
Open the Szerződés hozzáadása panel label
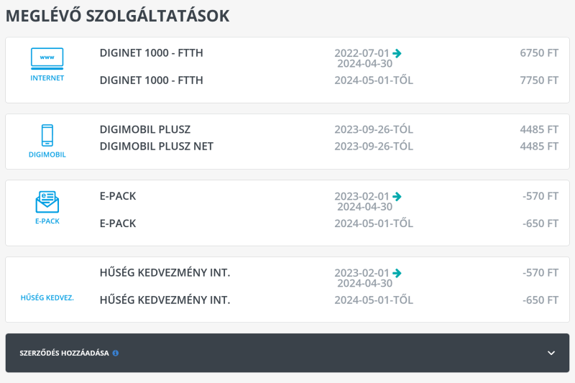64,353
